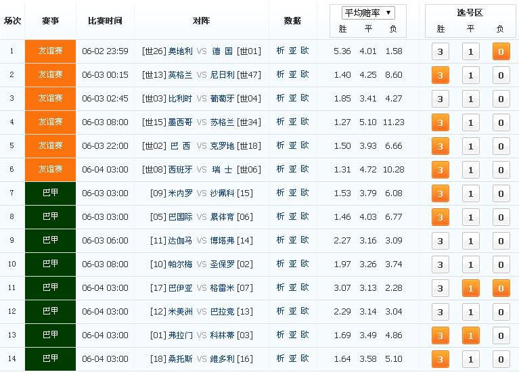
Task: Select 胜 (3) for match 10 帕尔梅
Action: click(441, 264)
